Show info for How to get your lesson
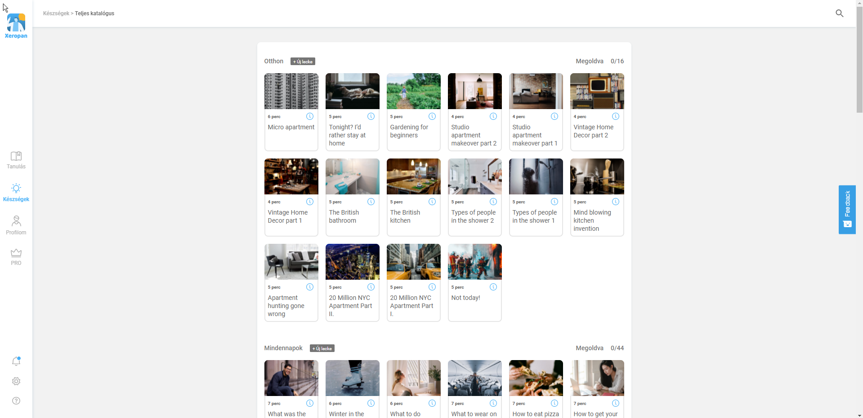Viewport: 863px width, 418px height. [x=616, y=403]
